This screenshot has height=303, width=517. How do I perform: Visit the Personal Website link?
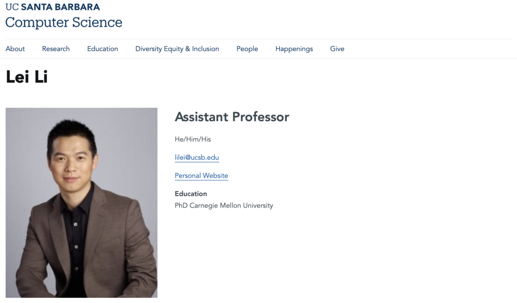201,176
